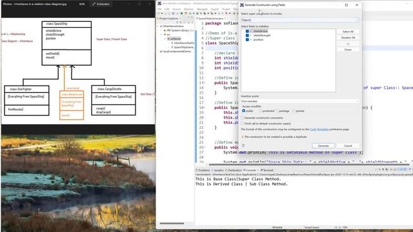Select the sofiaone package in the tree
This screenshot has width=413, height=232.
pos(174,39)
